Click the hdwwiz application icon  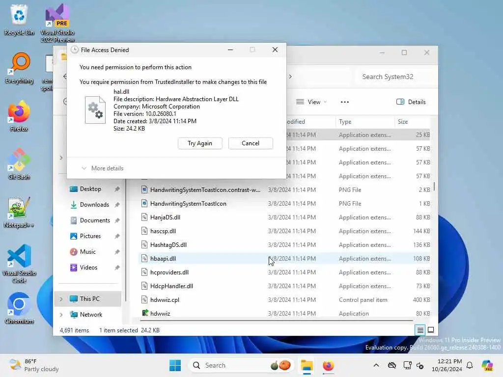pyautogui.click(x=145, y=313)
